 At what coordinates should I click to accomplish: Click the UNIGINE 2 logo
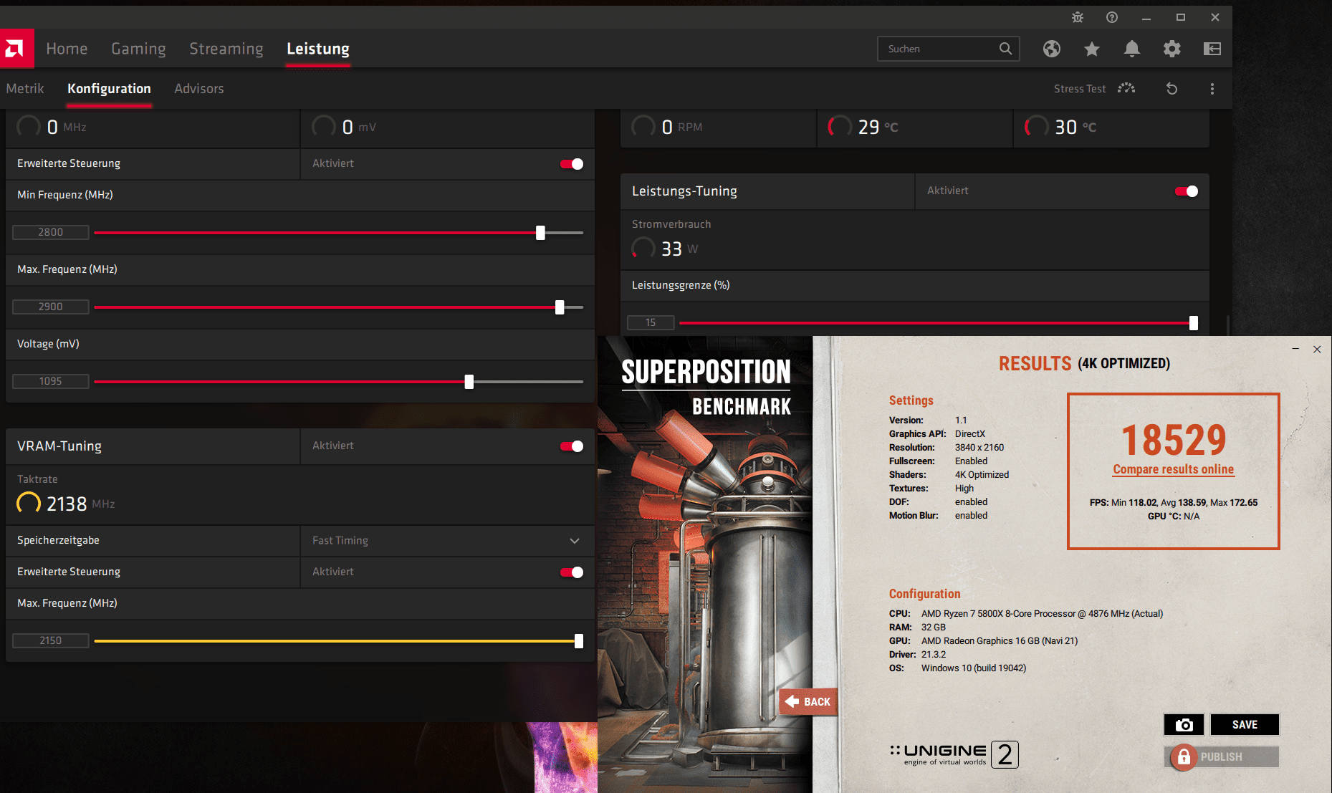[x=954, y=754]
